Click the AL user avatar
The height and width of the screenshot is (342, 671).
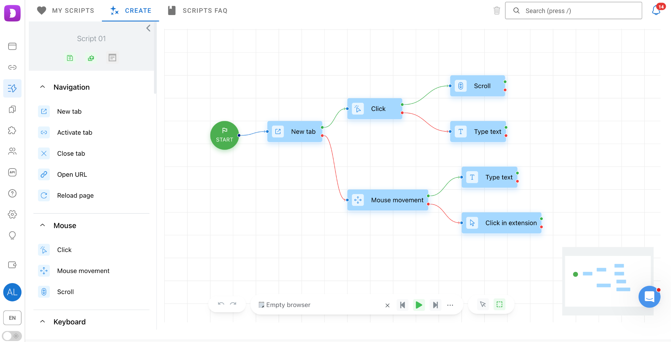coord(12,292)
